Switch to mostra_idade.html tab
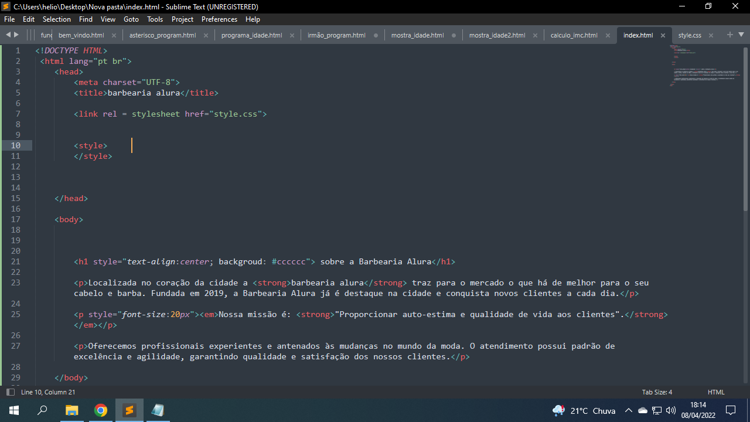Screen dimensions: 750x422 [x=417, y=35]
